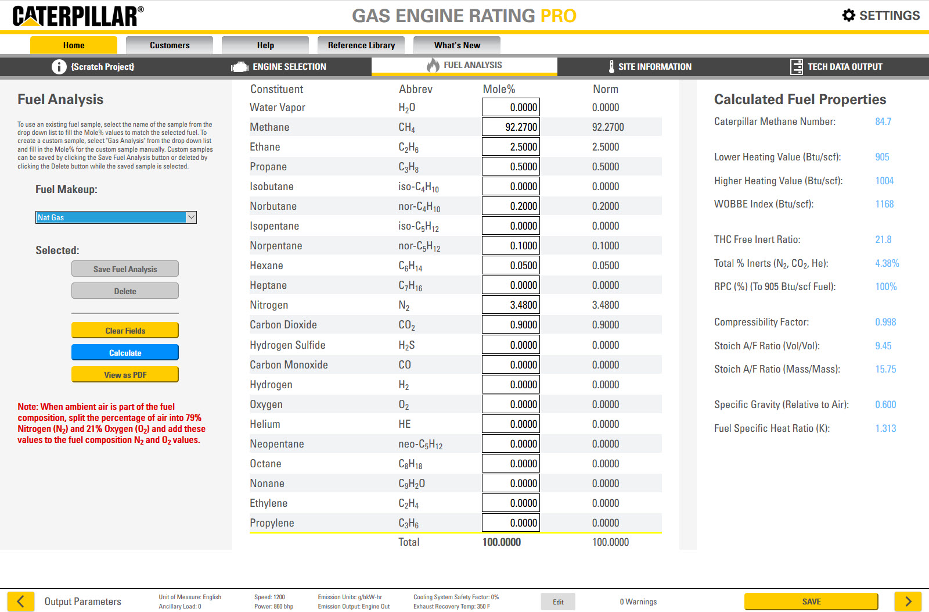The width and height of the screenshot is (929, 612).
Task: Click the Isopentane mole % field
Action: click(x=511, y=226)
